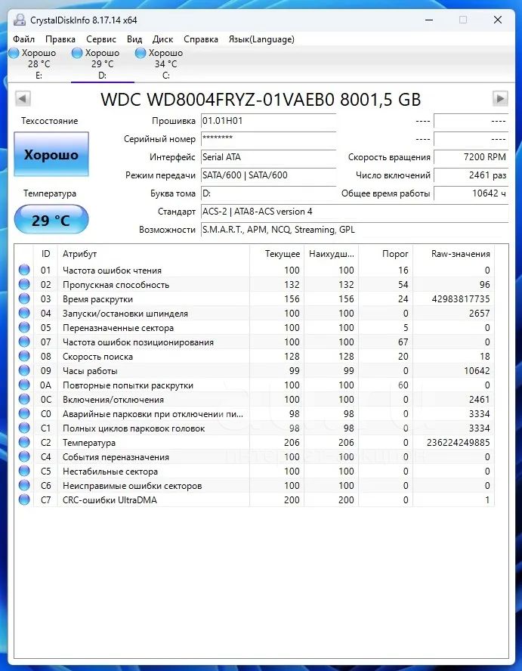
Task: Click status orb for attribute C7 CRC-ошибки UltraDMA
Action: (24, 499)
